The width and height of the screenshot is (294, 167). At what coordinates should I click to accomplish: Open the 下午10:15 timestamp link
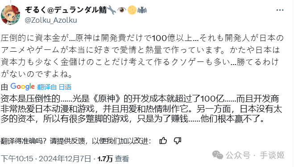(17, 159)
